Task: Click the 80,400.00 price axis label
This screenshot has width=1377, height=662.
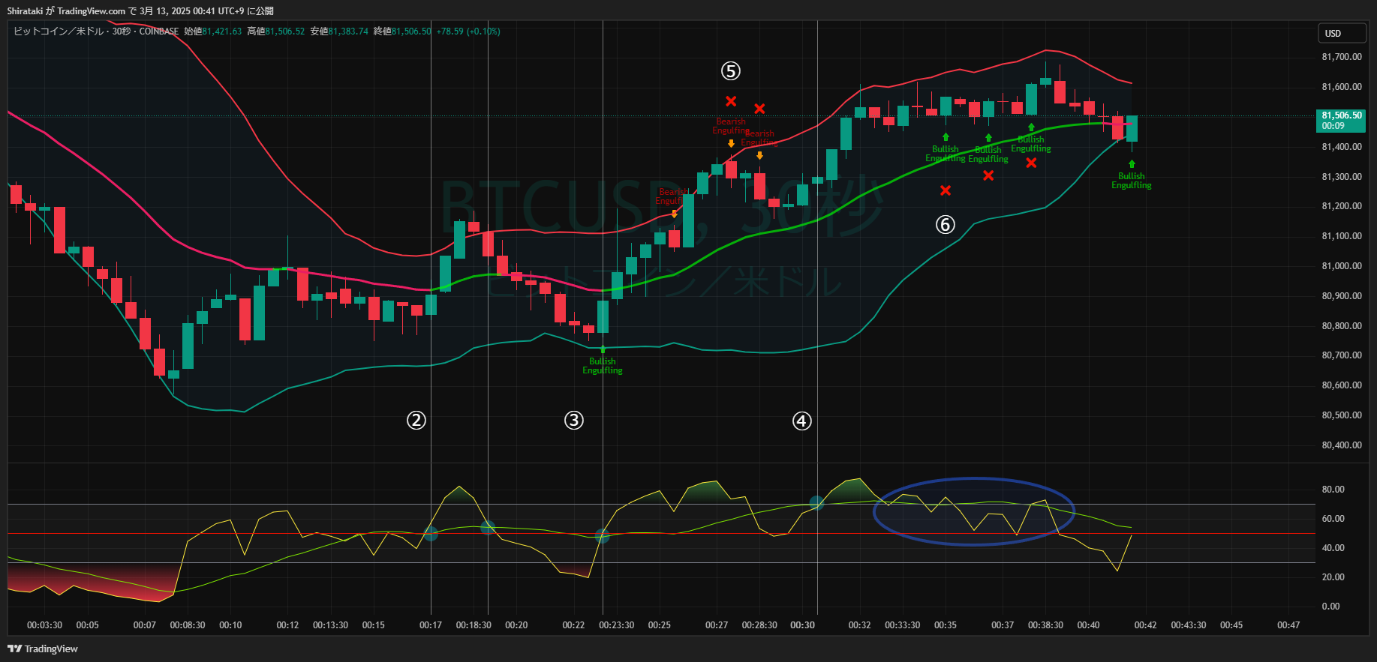Action: click(x=1342, y=445)
